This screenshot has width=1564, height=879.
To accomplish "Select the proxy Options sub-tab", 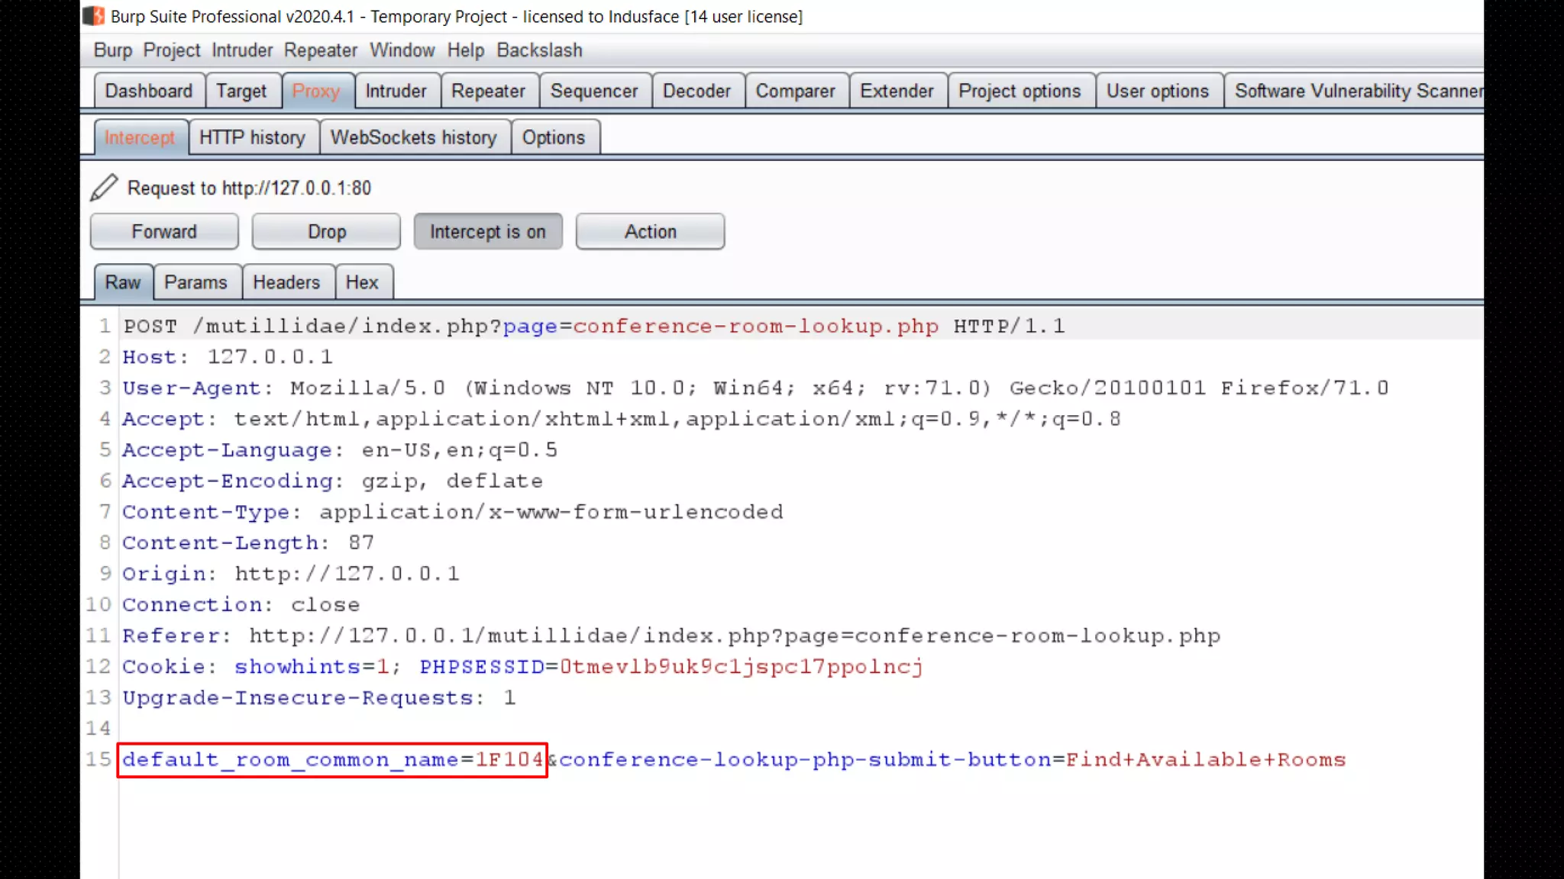I will click(553, 137).
